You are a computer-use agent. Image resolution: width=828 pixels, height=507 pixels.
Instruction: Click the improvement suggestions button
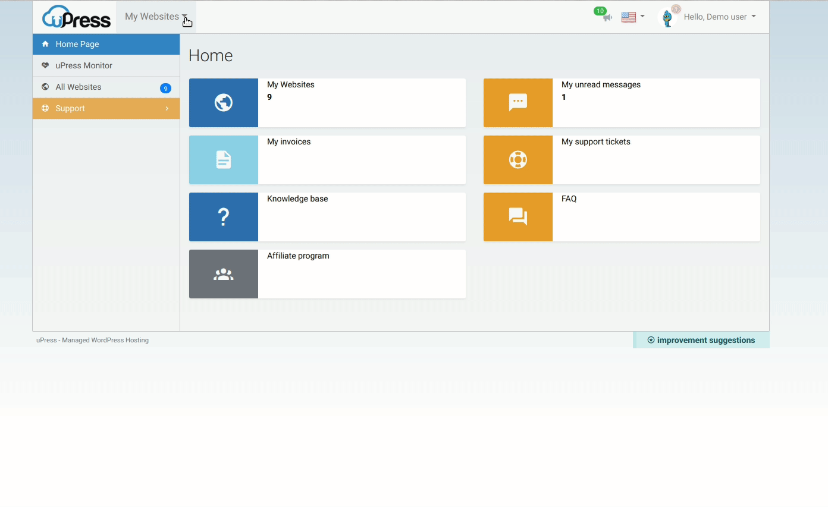pyautogui.click(x=701, y=340)
